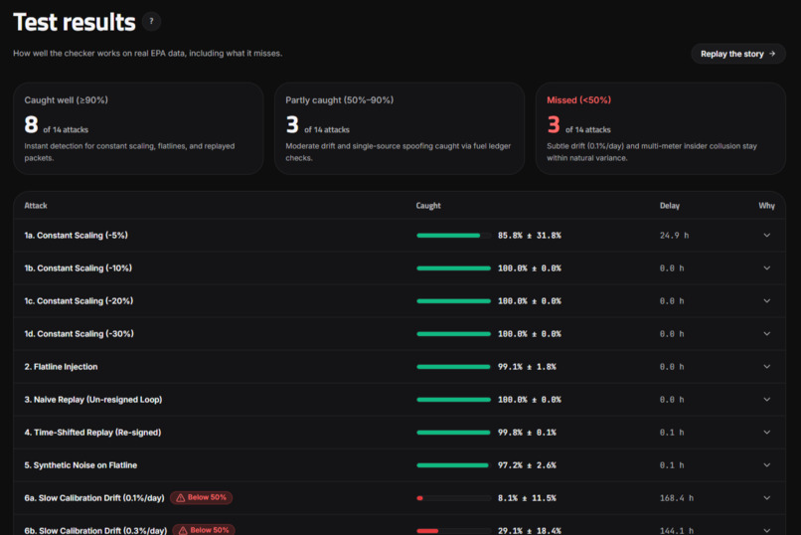Click the Attack column header

pos(36,206)
